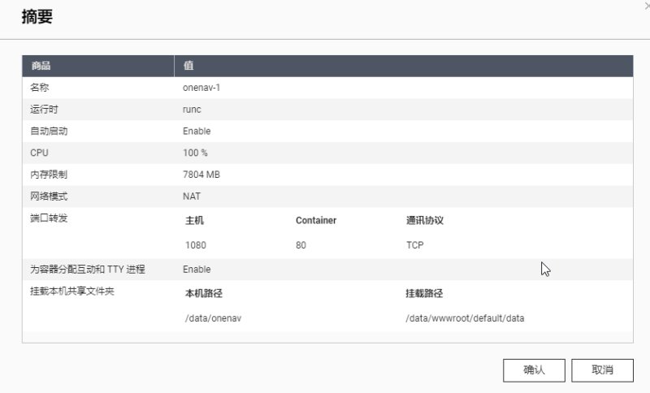Select the 网络模式 NAT value

tap(192, 196)
